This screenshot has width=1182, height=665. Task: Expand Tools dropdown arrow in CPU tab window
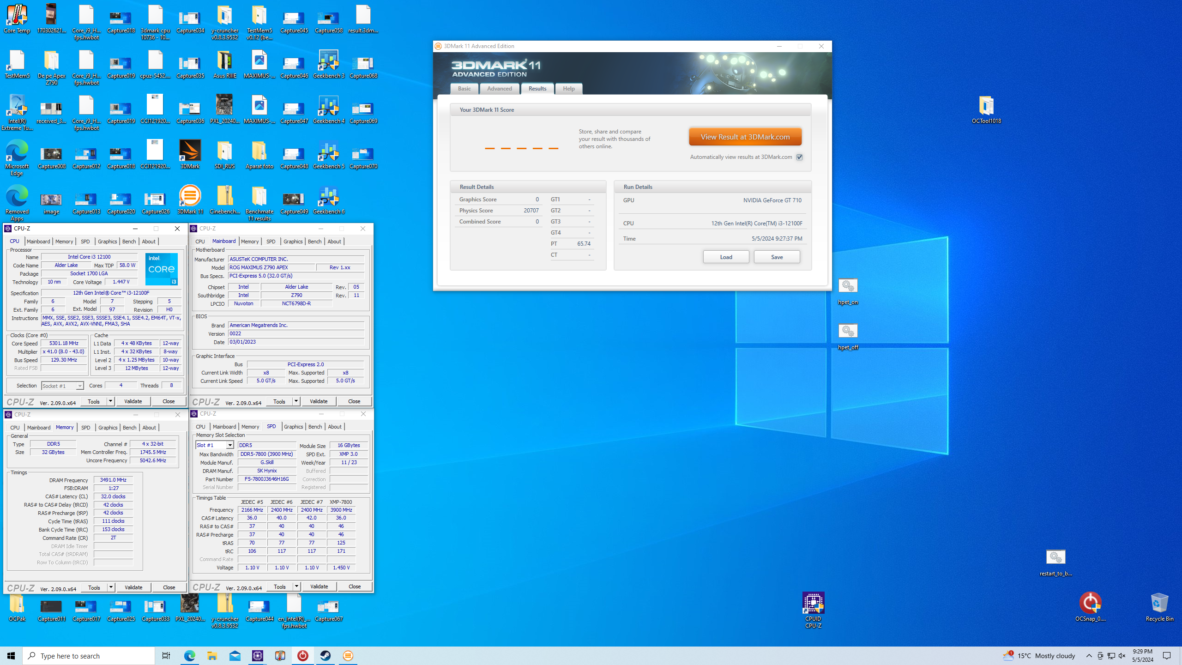(x=111, y=401)
